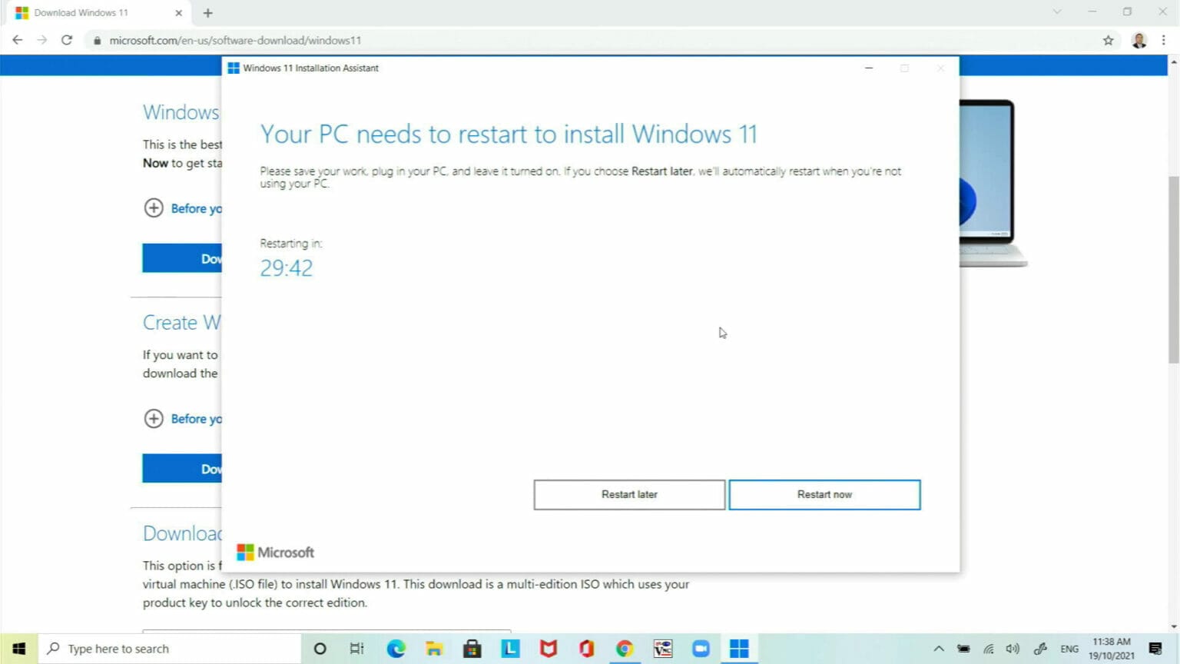1180x664 pixels.
Task: Toggle speaker volume from the system tray
Action: pos(1013,648)
